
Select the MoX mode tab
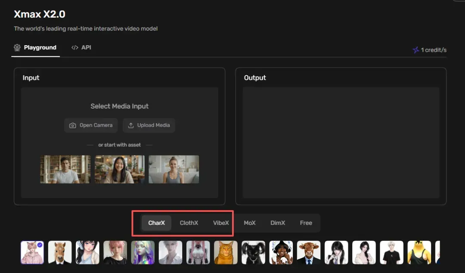tap(250, 223)
